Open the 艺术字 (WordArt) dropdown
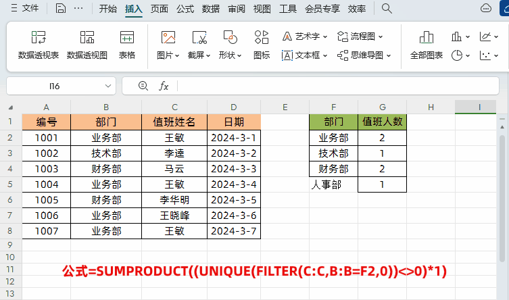Viewport: 509px width, 300px height. [305, 36]
